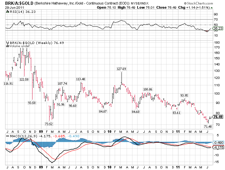Click the 84.60 low price label
Screen dimensions: 225x170
click(x=136, y=112)
